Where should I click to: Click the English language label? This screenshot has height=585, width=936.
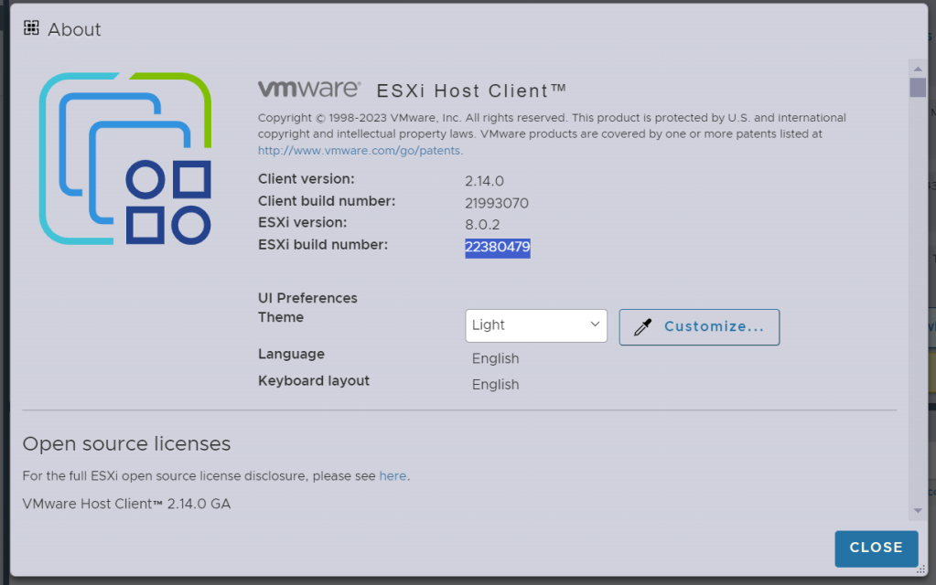point(495,358)
